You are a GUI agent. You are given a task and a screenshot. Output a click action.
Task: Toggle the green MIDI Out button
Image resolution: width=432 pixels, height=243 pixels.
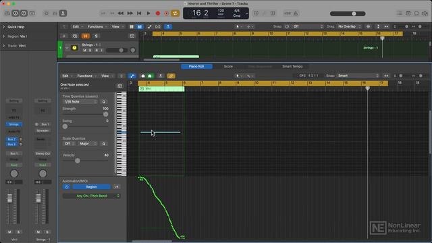click(150, 76)
